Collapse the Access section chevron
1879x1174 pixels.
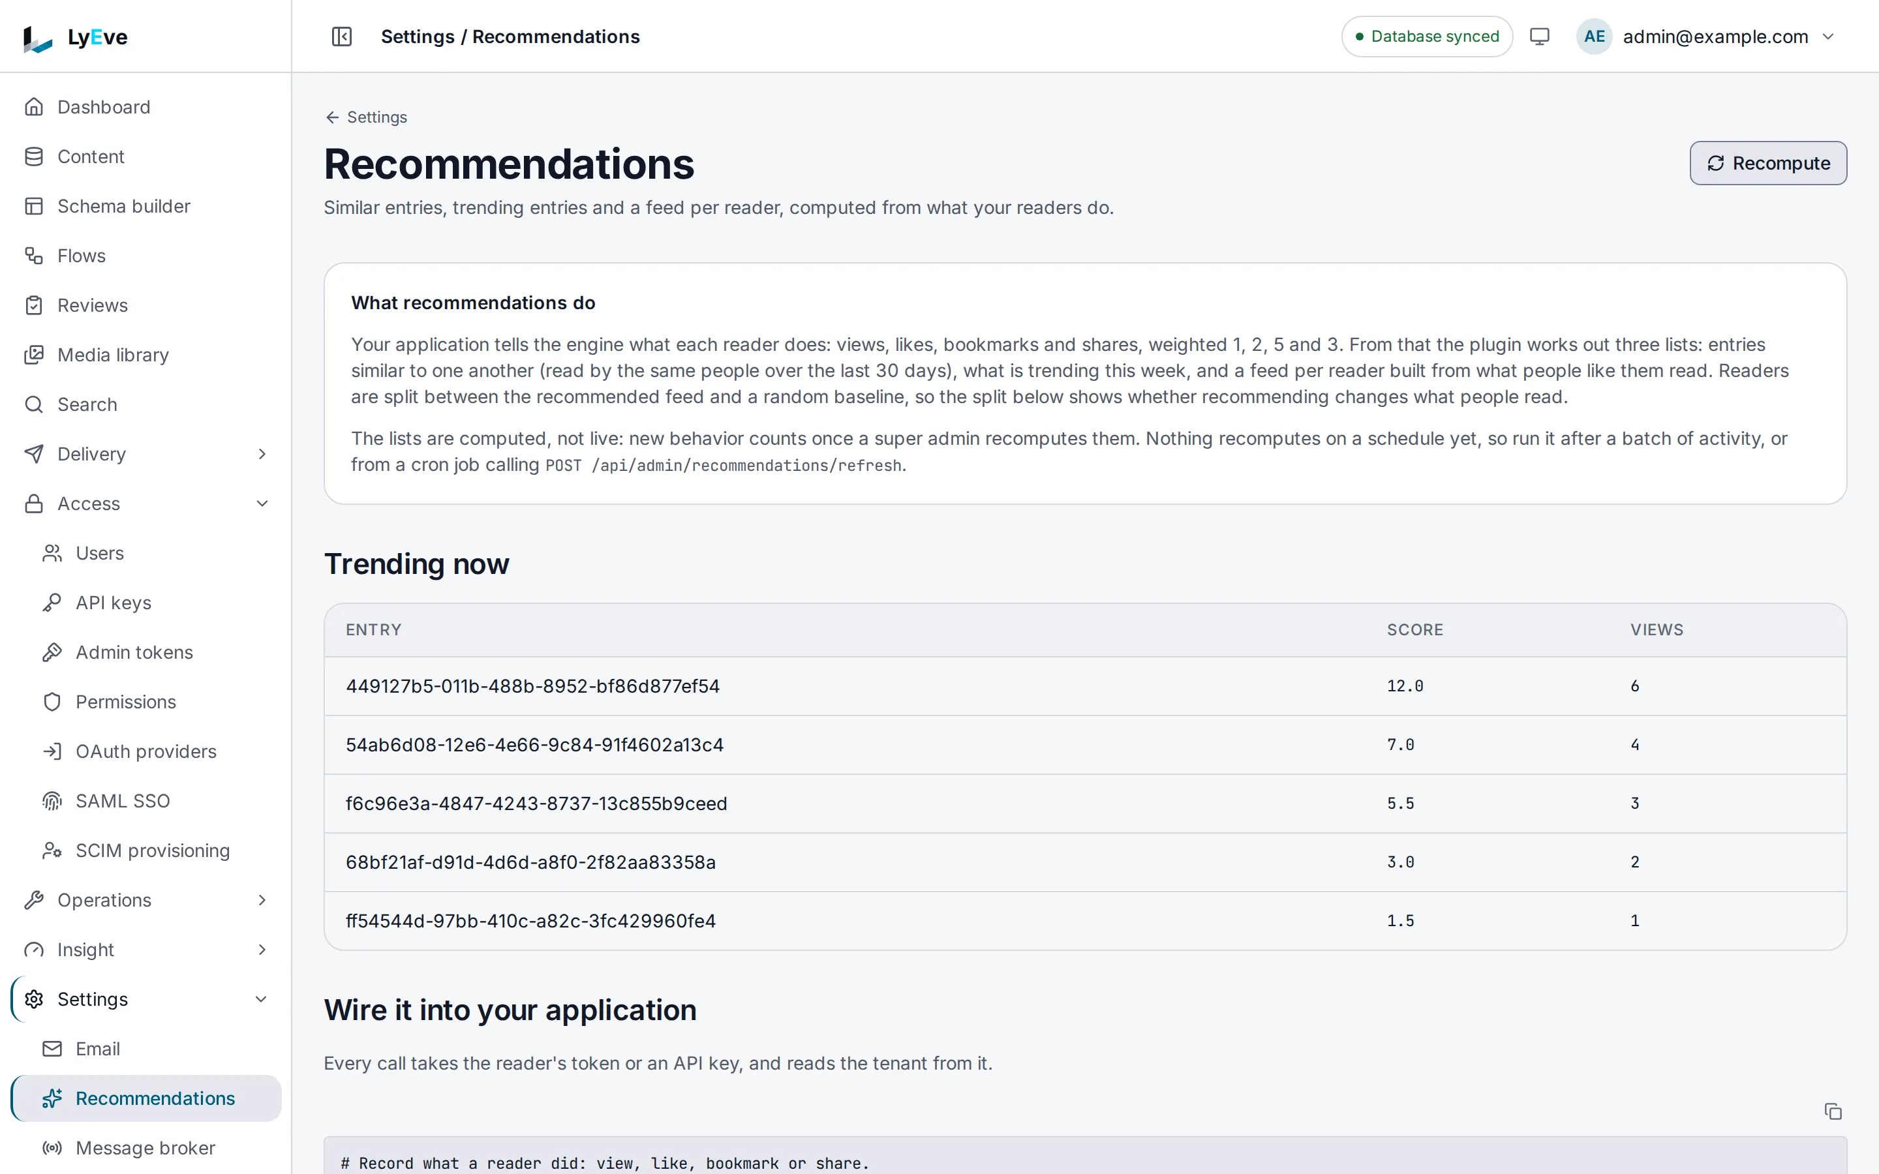[x=262, y=504]
